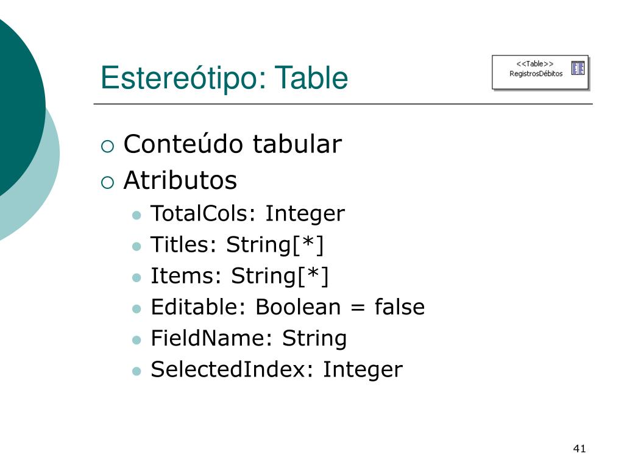Screen dimensions: 624x468
Task: Click the SelectedIndex: Integer attribute line
Action: pyautogui.click(x=277, y=370)
